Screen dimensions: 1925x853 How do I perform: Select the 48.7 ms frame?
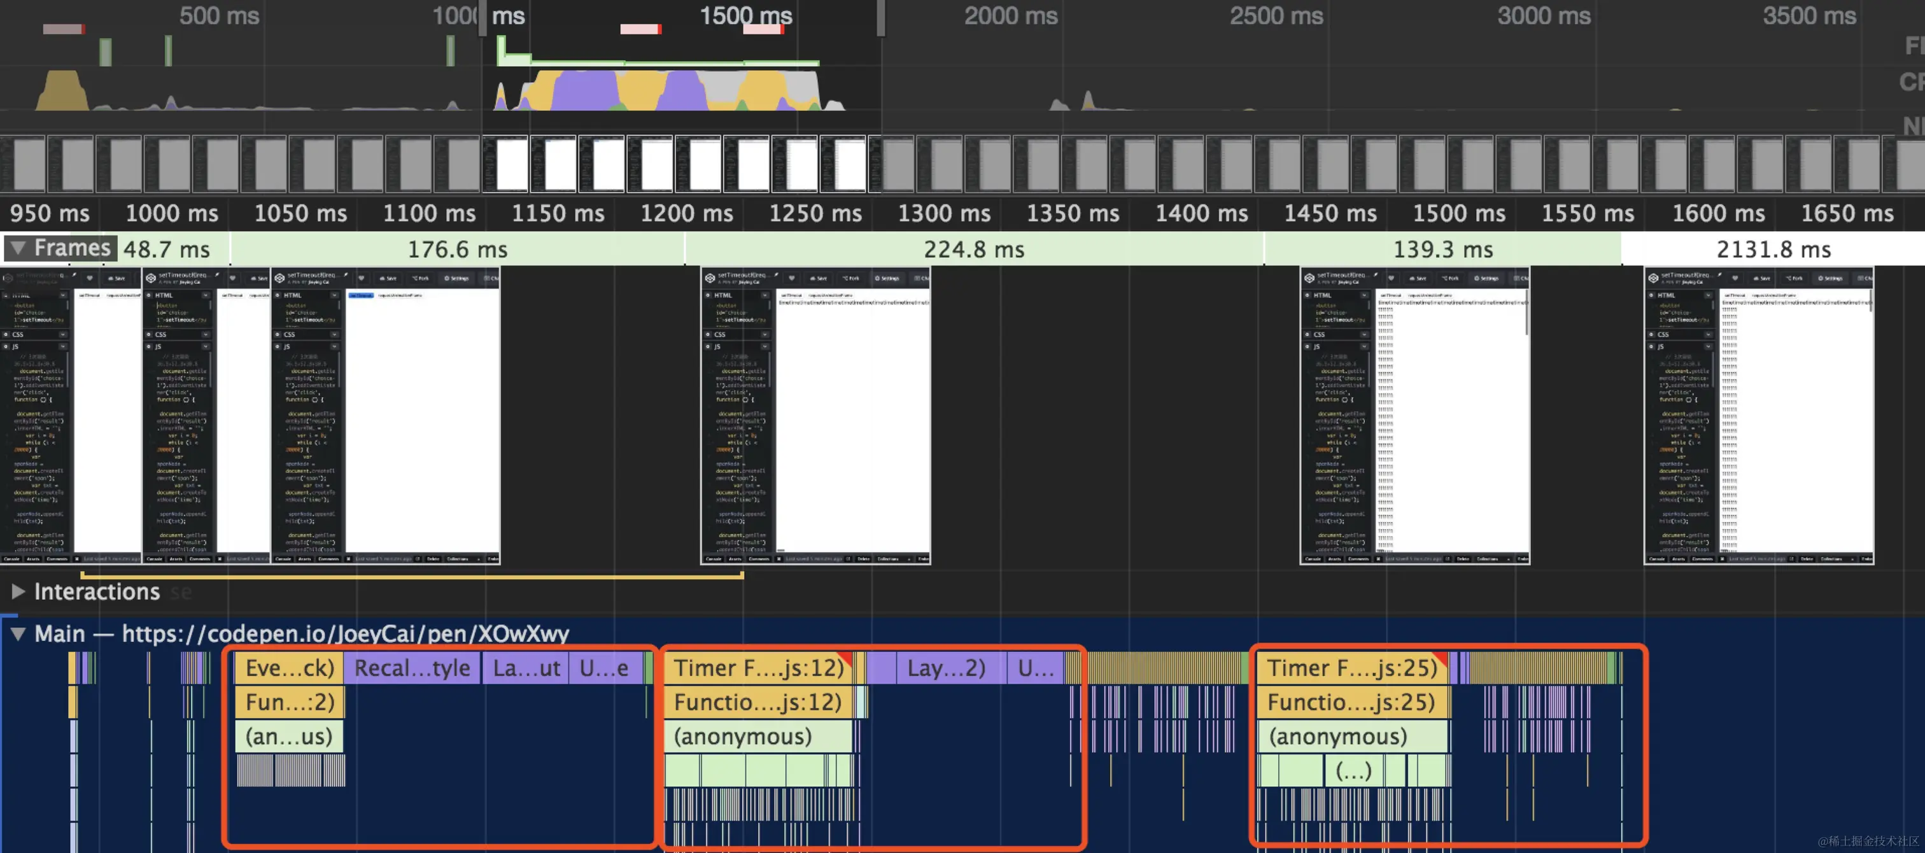click(167, 249)
